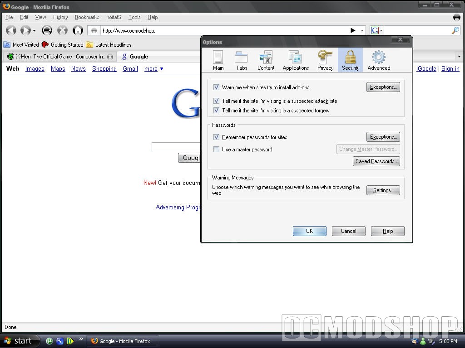The height and width of the screenshot is (348, 465).
Task: Open the Edit menu
Action: coord(24,17)
